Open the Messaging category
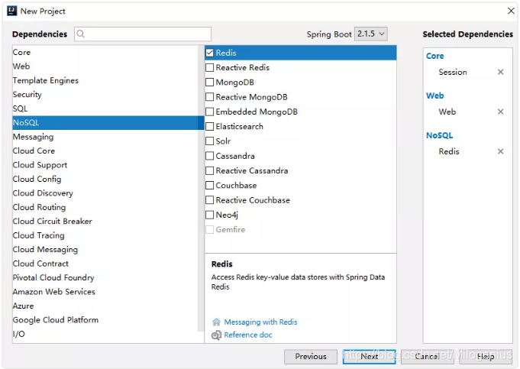 coord(105,137)
